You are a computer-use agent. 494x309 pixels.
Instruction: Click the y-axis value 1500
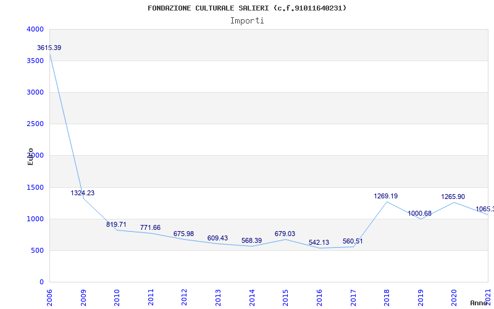(x=35, y=187)
